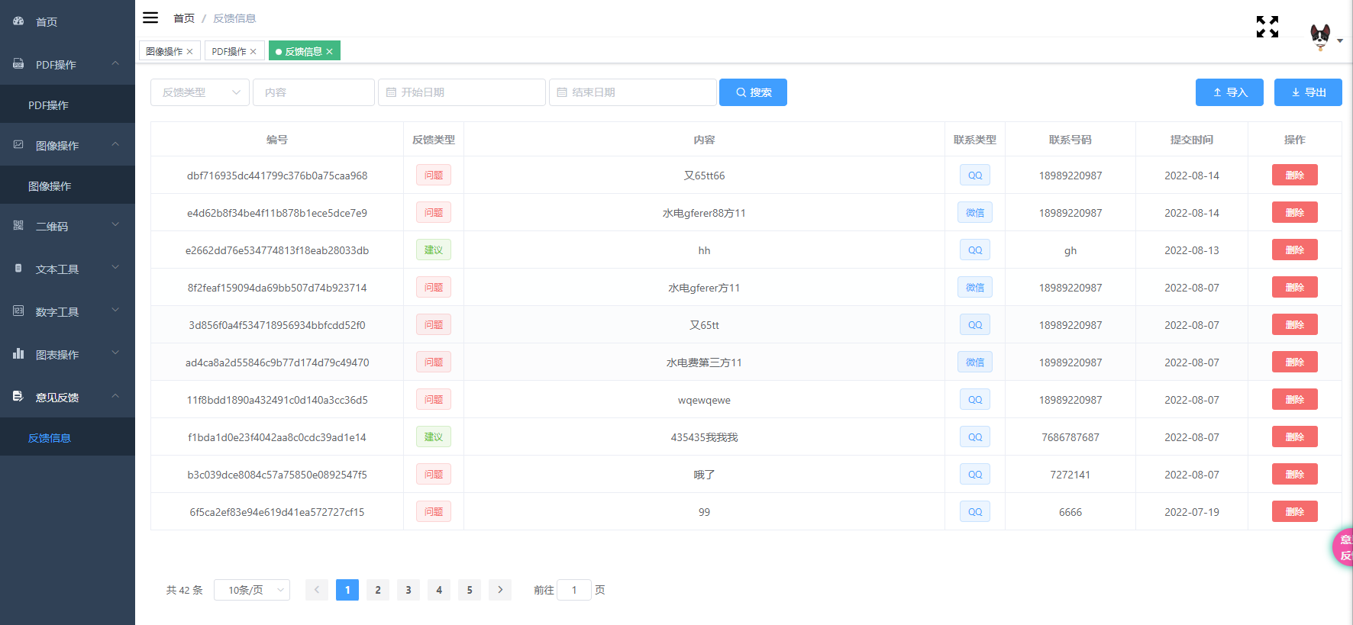Go to page 4
Viewport: 1353px width, 625px height.
click(x=439, y=590)
